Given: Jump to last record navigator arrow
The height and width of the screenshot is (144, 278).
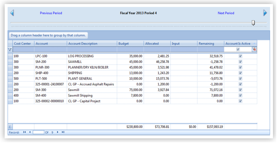Looking at the screenshot, I should pos(63,132).
